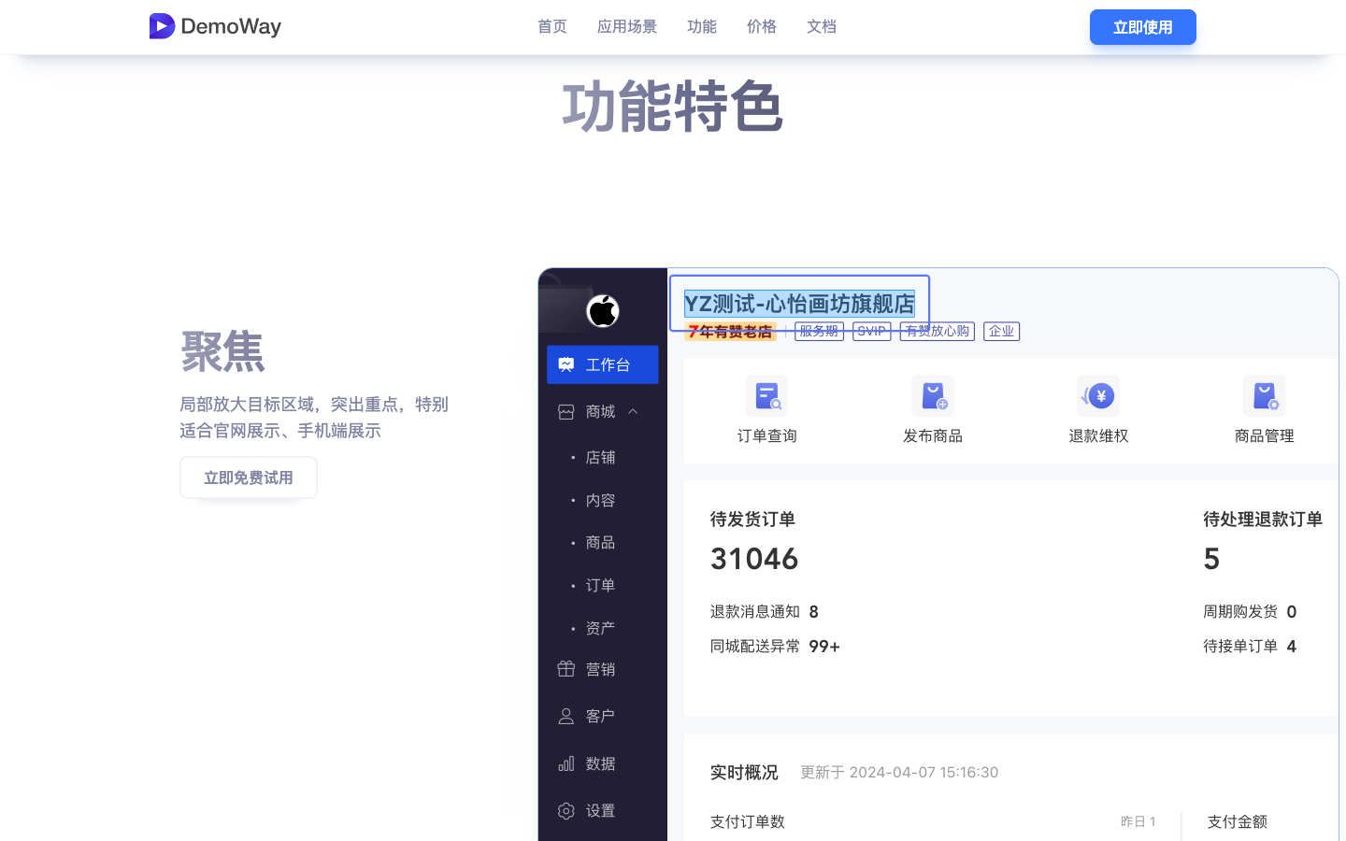Viewport: 1346px width, 841px height.
Task: Click 立即免费试用 under 聚焦
Action: [248, 477]
